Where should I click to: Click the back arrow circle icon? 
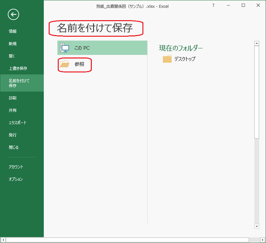13,14
